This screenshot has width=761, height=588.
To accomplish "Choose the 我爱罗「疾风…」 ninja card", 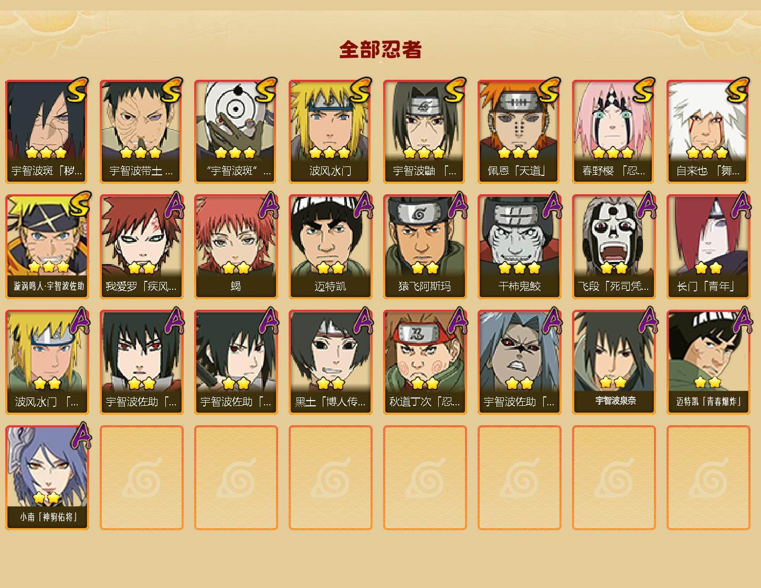I will [x=141, y=247].
